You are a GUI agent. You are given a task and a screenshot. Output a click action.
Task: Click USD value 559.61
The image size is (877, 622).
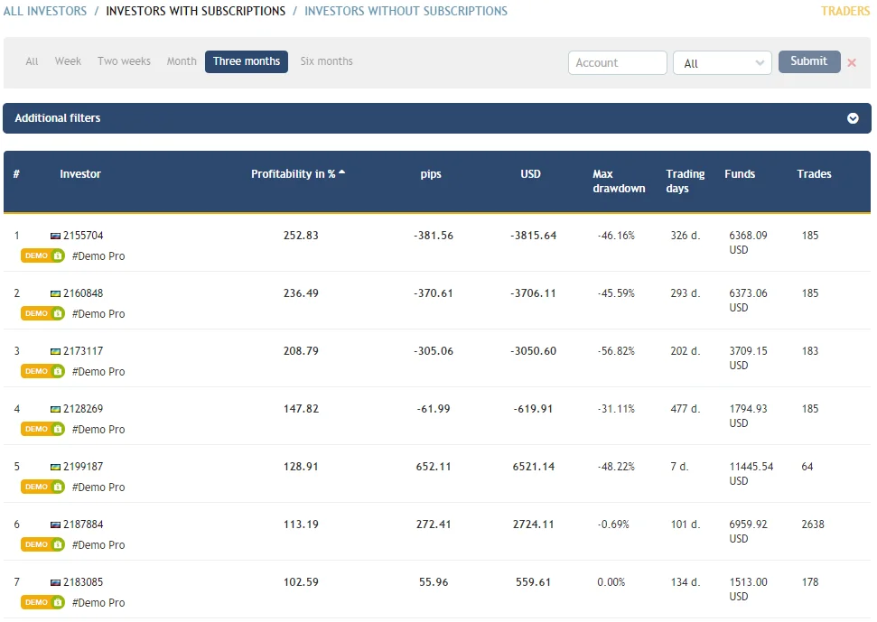coord(533,581)
